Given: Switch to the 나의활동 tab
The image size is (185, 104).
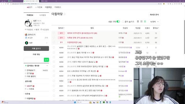Looking at the screenshot, I should [42, 15].
